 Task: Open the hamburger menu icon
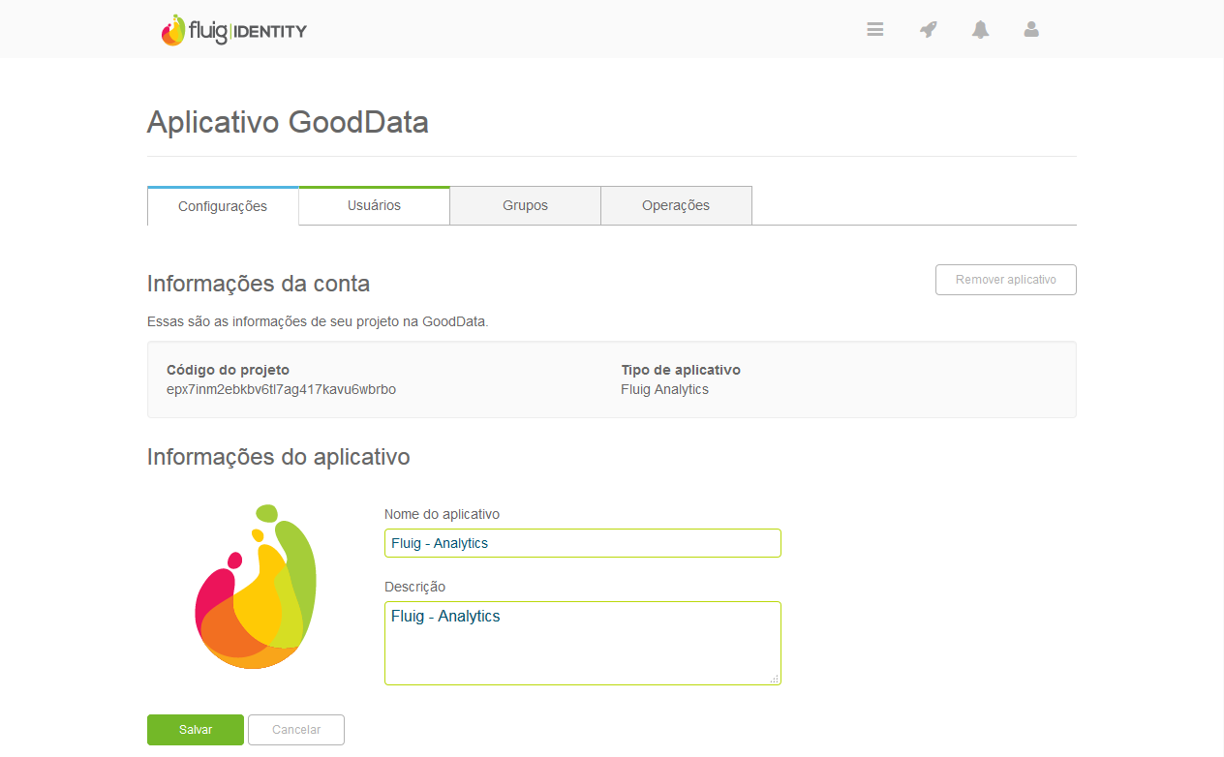[x=875, y=29]
